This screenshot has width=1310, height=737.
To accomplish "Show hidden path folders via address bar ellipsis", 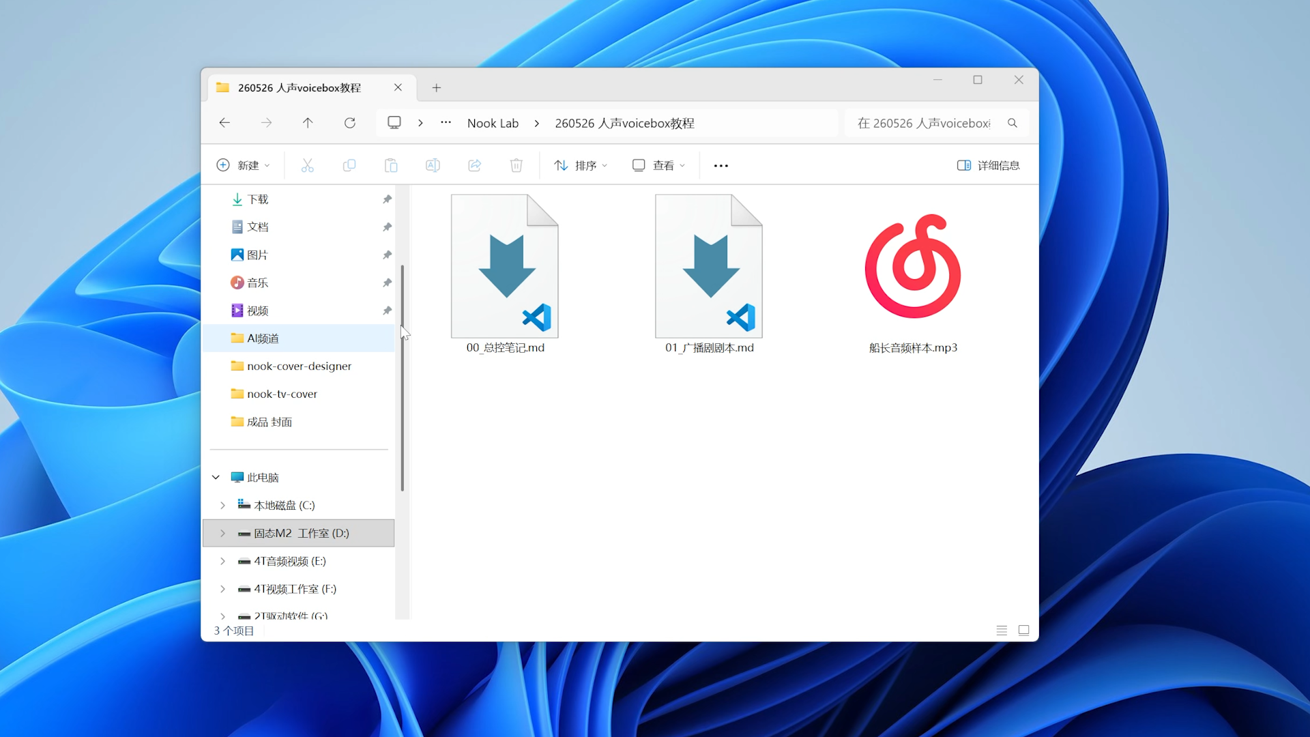I will 446,123.
